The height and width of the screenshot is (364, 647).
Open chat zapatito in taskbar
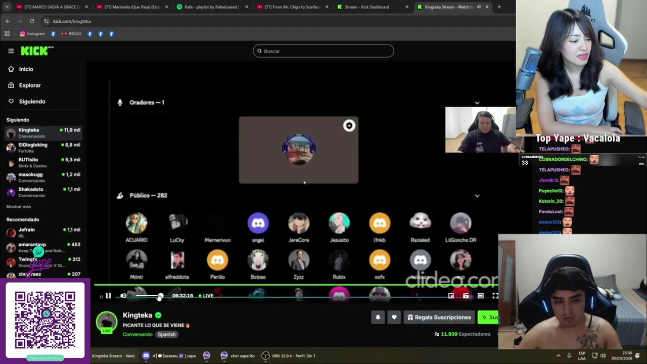coord(238,356)
